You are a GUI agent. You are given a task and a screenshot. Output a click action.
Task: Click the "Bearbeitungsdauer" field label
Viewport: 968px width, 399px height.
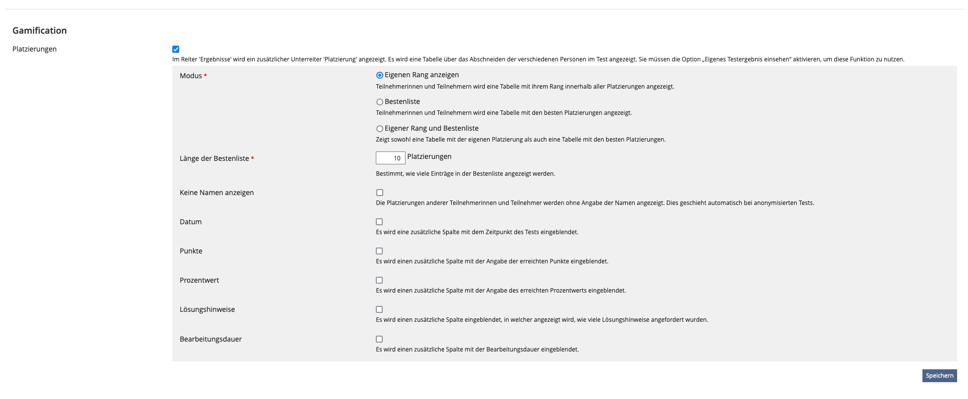point(210,339)
